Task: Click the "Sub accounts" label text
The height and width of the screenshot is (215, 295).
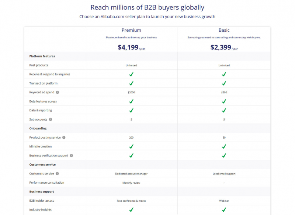Action: [38, 119]
